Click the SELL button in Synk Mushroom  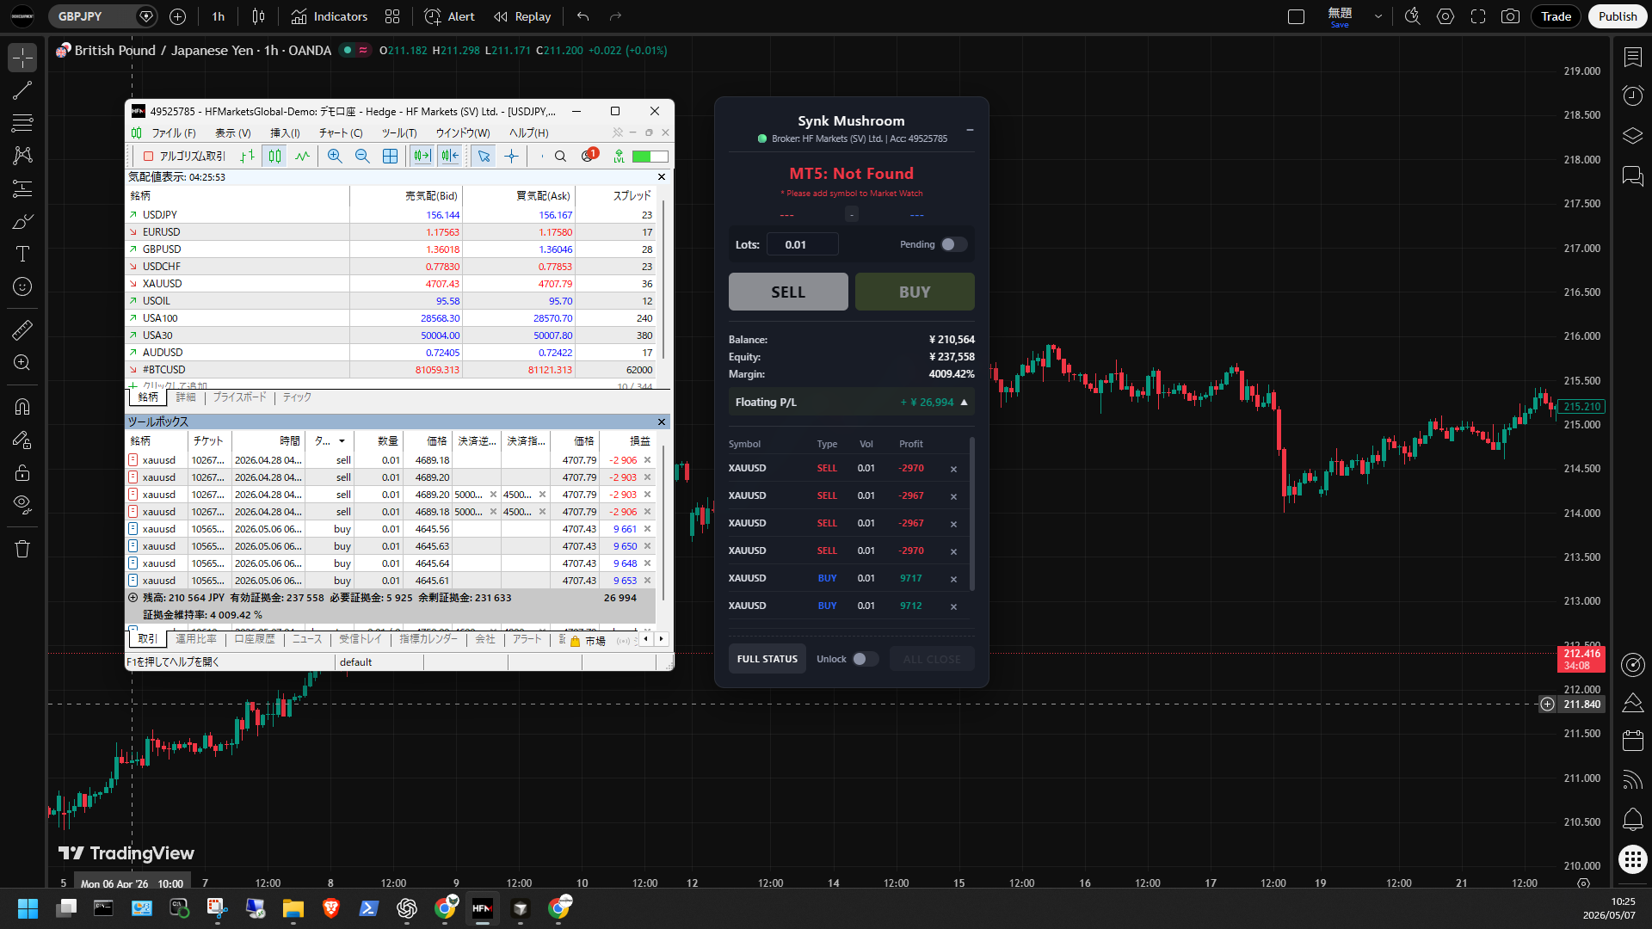click(788, 292)
